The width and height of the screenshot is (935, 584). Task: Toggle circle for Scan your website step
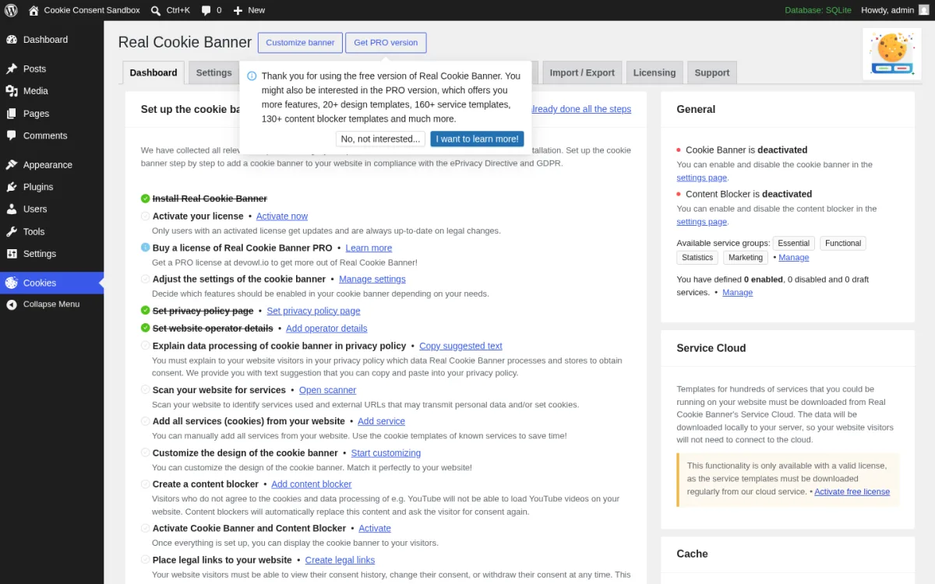(145, 389)
